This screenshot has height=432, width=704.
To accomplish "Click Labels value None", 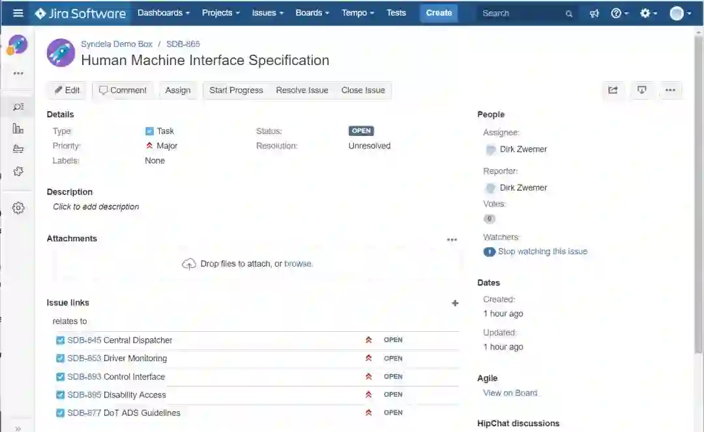I will pyautogui.click(x=155, y=161).
